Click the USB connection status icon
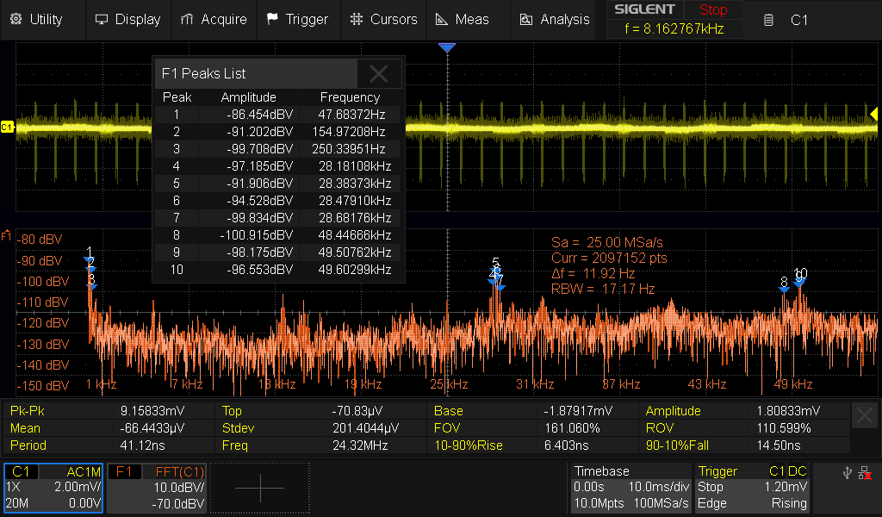 pos(848,472)
